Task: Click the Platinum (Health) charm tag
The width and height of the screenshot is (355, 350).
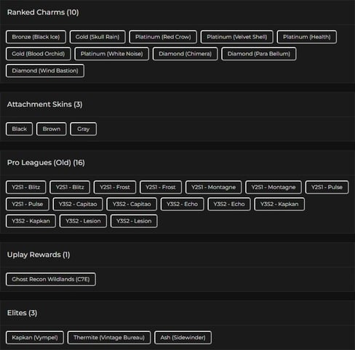Action: (x=307, y=37)
